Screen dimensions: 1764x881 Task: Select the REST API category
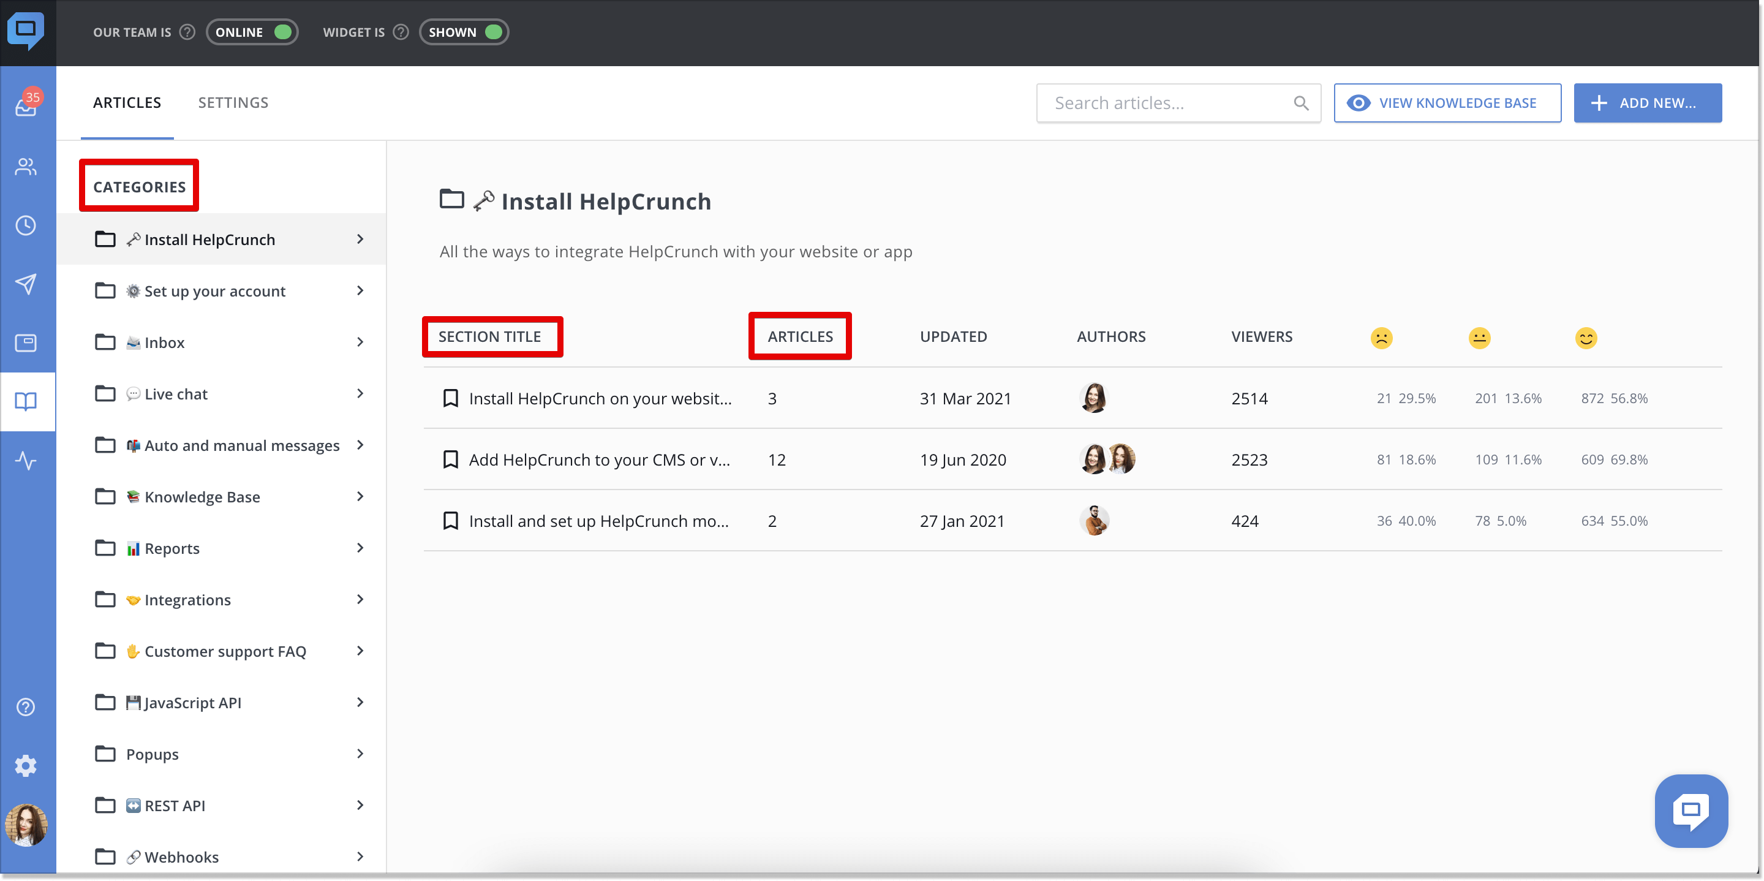point(221,805)
